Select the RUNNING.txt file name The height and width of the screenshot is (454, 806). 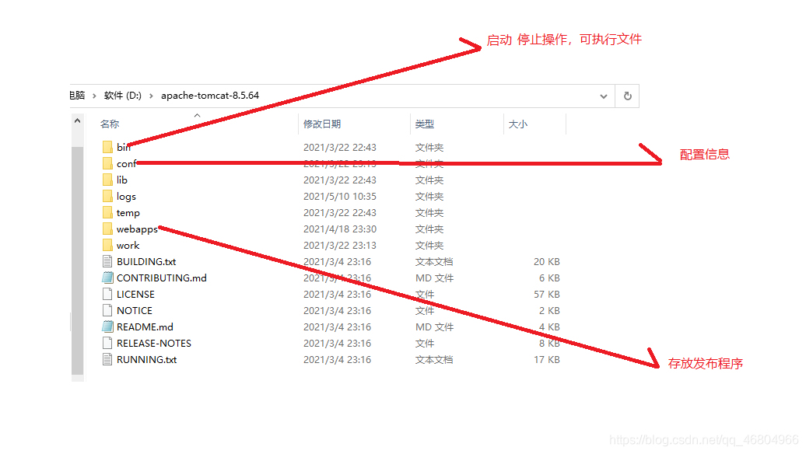coord(146,360)
